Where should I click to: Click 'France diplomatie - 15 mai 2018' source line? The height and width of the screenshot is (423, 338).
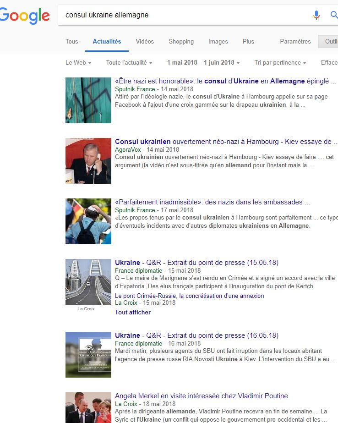click(x=158, y=270)
